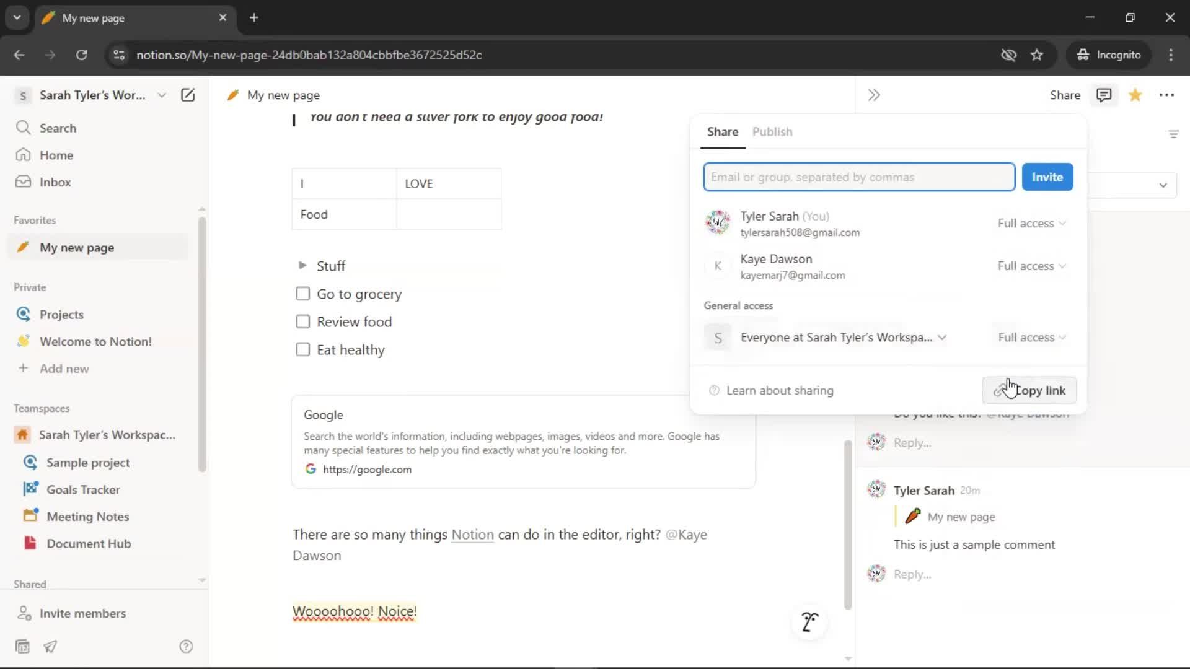Click the carrot icon in breadcrumb
Image resolution: width=1190 pixels, height=669 pixels.
pyautogui.click(x=233, y=95)
